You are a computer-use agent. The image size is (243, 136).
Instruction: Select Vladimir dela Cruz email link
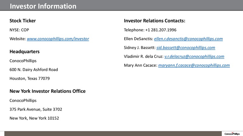194,57
